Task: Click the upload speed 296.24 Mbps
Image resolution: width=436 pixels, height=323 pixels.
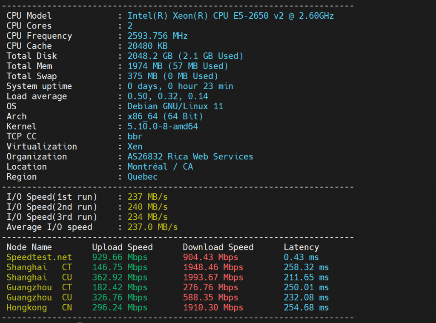Action: tap(120, 307)
